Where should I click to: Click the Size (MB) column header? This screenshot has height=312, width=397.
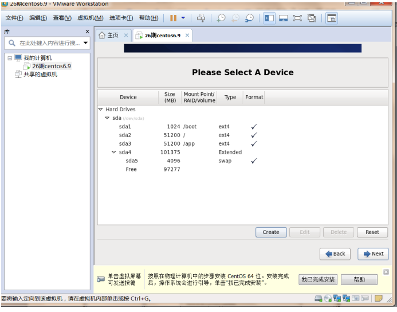[170, 97]
